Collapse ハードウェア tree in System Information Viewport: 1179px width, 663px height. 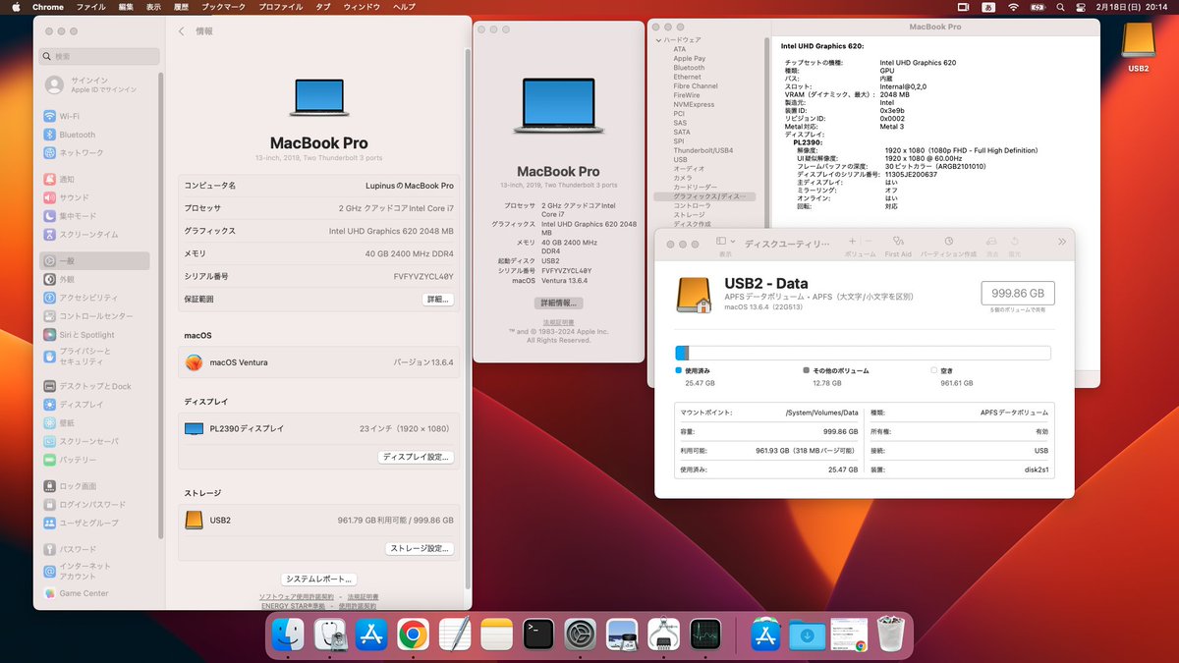[657, 40]
